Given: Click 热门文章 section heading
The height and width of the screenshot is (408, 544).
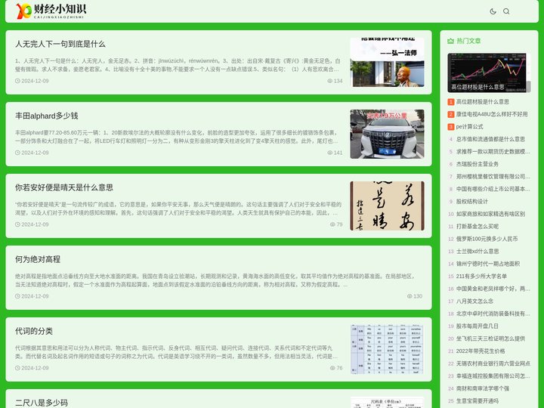Looking at the screenshot, I should [x=468, y=41].
